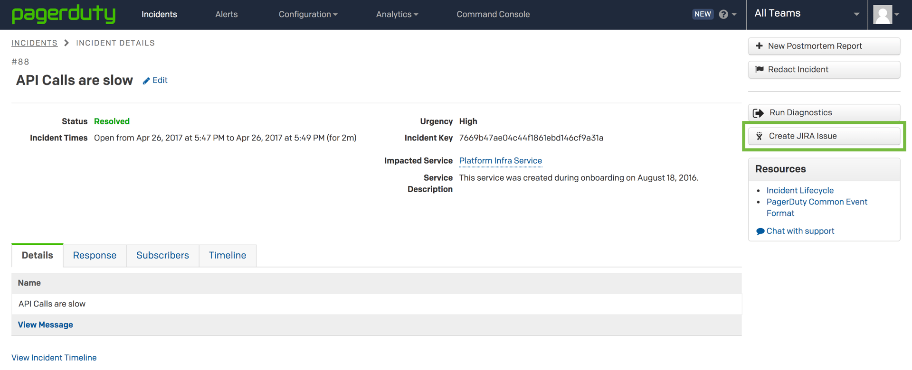Click New Postmortem Report button
This screenshot has width=912, height=370.
click(824, 46)
